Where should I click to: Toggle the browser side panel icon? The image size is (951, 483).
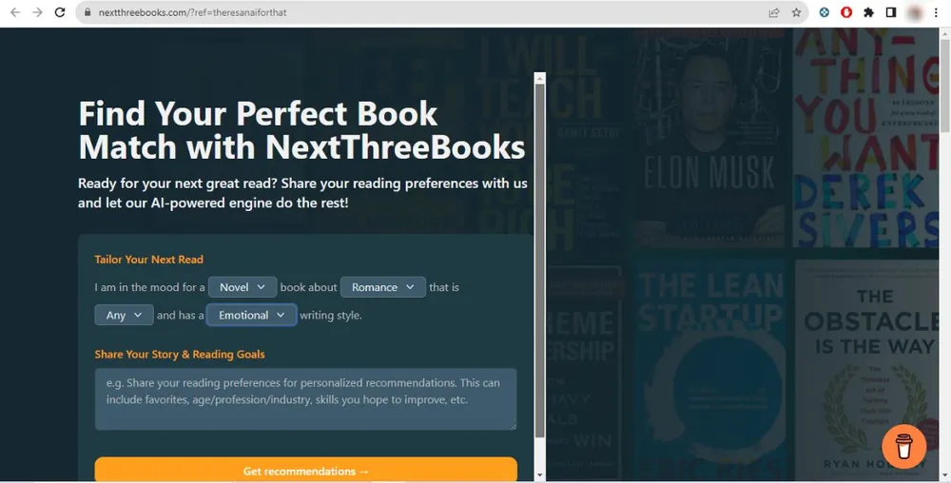[891, 13]
